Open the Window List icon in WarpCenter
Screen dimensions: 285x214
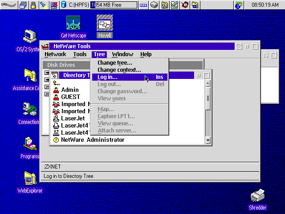pos(23,5)
